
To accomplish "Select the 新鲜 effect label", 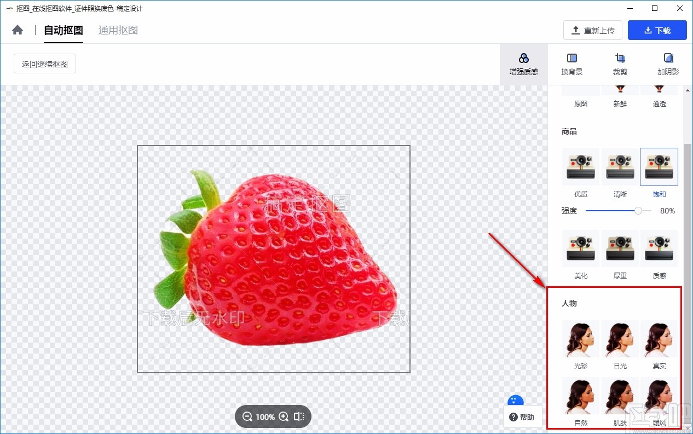I will tap(620, 103).
